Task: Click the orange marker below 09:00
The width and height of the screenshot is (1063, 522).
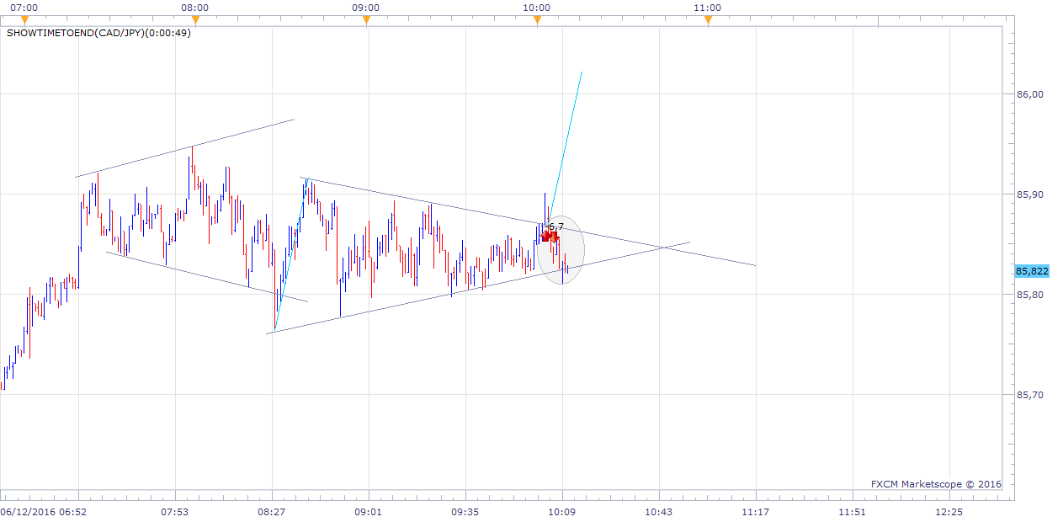Action: [x=366, y=21]
